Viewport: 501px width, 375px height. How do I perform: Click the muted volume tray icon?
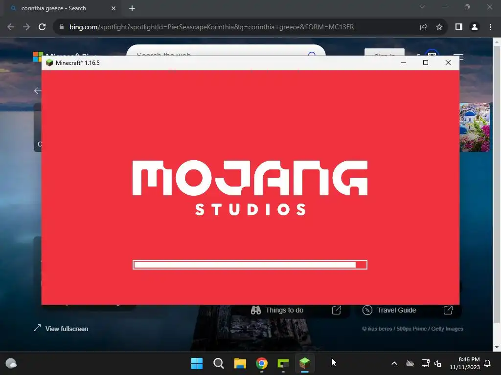point(438,363)
